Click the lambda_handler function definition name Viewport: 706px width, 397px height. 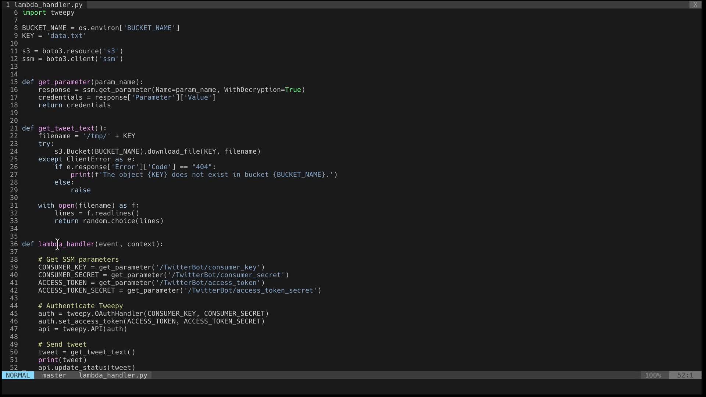[x=66, y=244]
